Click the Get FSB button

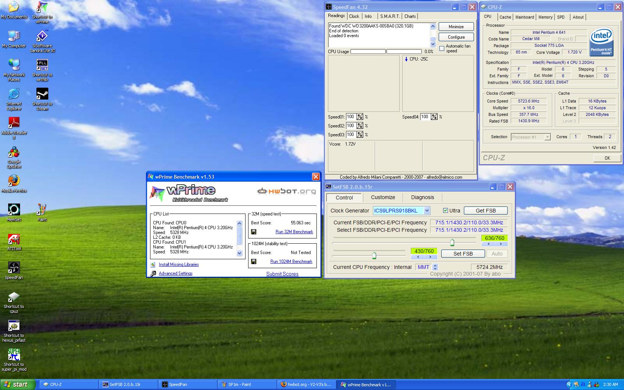click(x=486, y=211)
